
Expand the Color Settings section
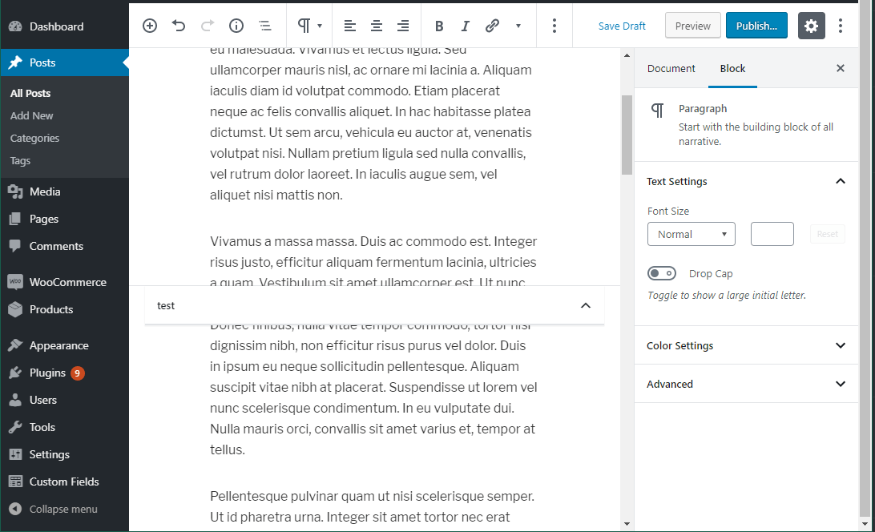(840, 345)
